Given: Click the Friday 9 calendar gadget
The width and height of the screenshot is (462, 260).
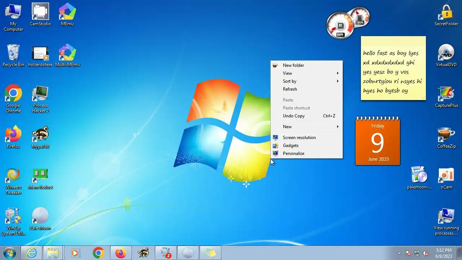Looking at the screenshot, I should [378, 141].
